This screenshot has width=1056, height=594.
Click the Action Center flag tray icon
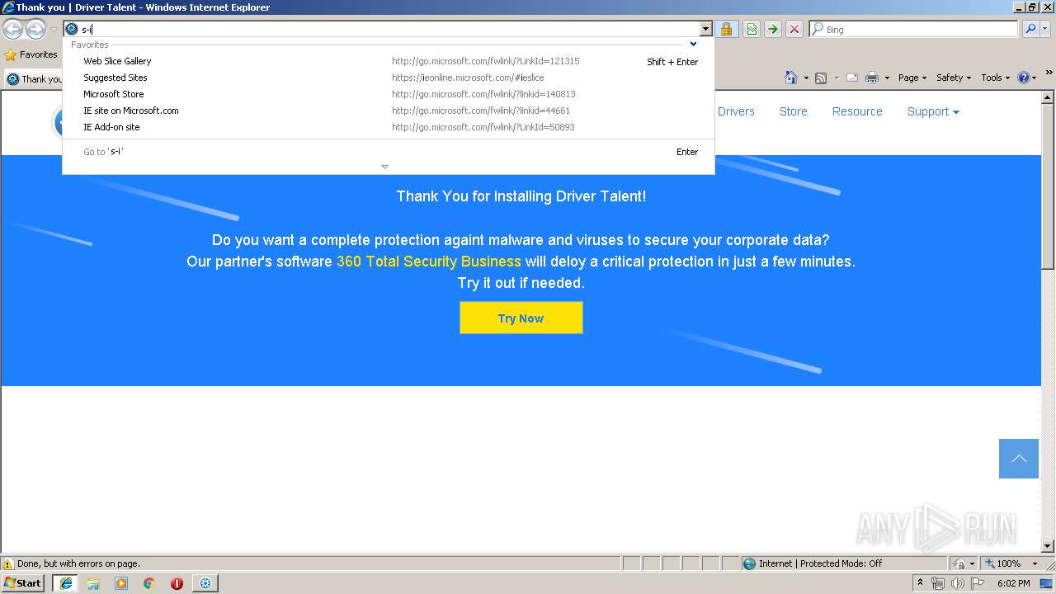tap(977, 583)
